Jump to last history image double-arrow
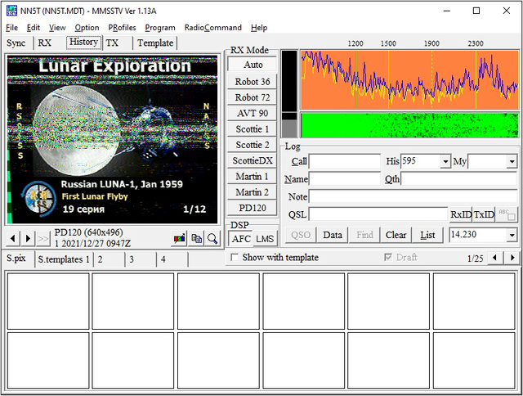The image size is (523, 396). click(x=43, y=238)
